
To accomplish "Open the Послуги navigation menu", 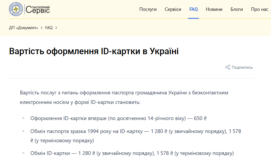I will 148,9.
